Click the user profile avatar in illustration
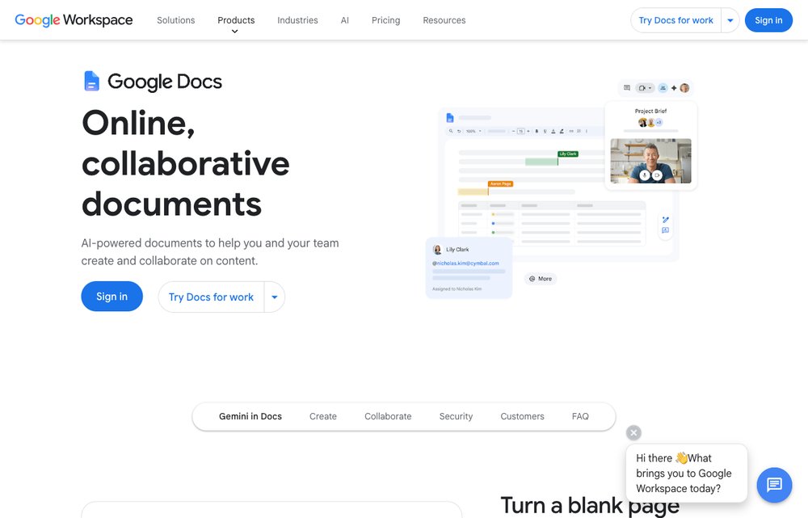Screen dimensions: 808x518 click(x=684, y=87)
